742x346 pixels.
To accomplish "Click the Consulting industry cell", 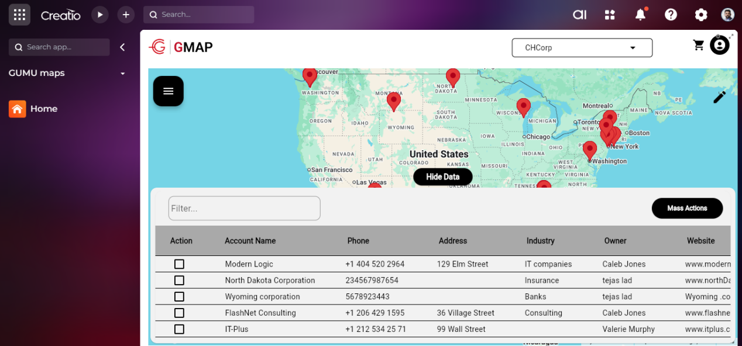I will pos(544,313).
